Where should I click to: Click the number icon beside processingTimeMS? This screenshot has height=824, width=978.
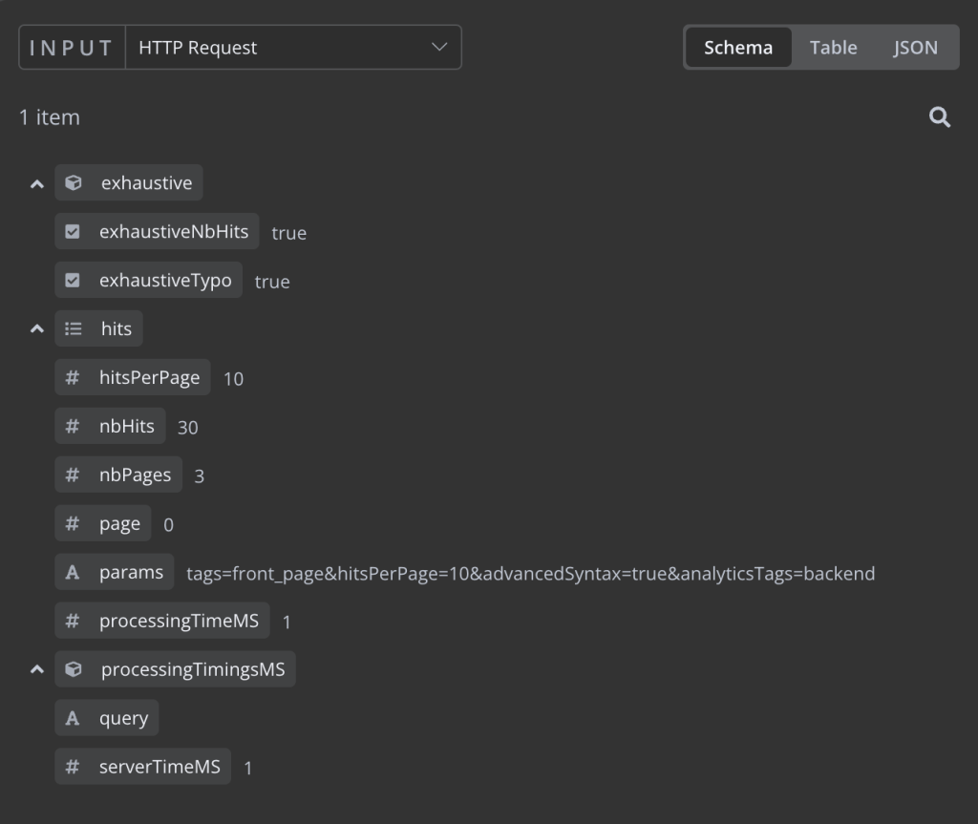pyautogui.click(x=72, y=621)
